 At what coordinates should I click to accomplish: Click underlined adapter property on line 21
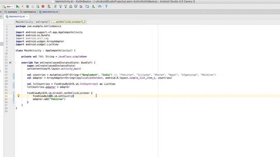[x=51, y=87]
